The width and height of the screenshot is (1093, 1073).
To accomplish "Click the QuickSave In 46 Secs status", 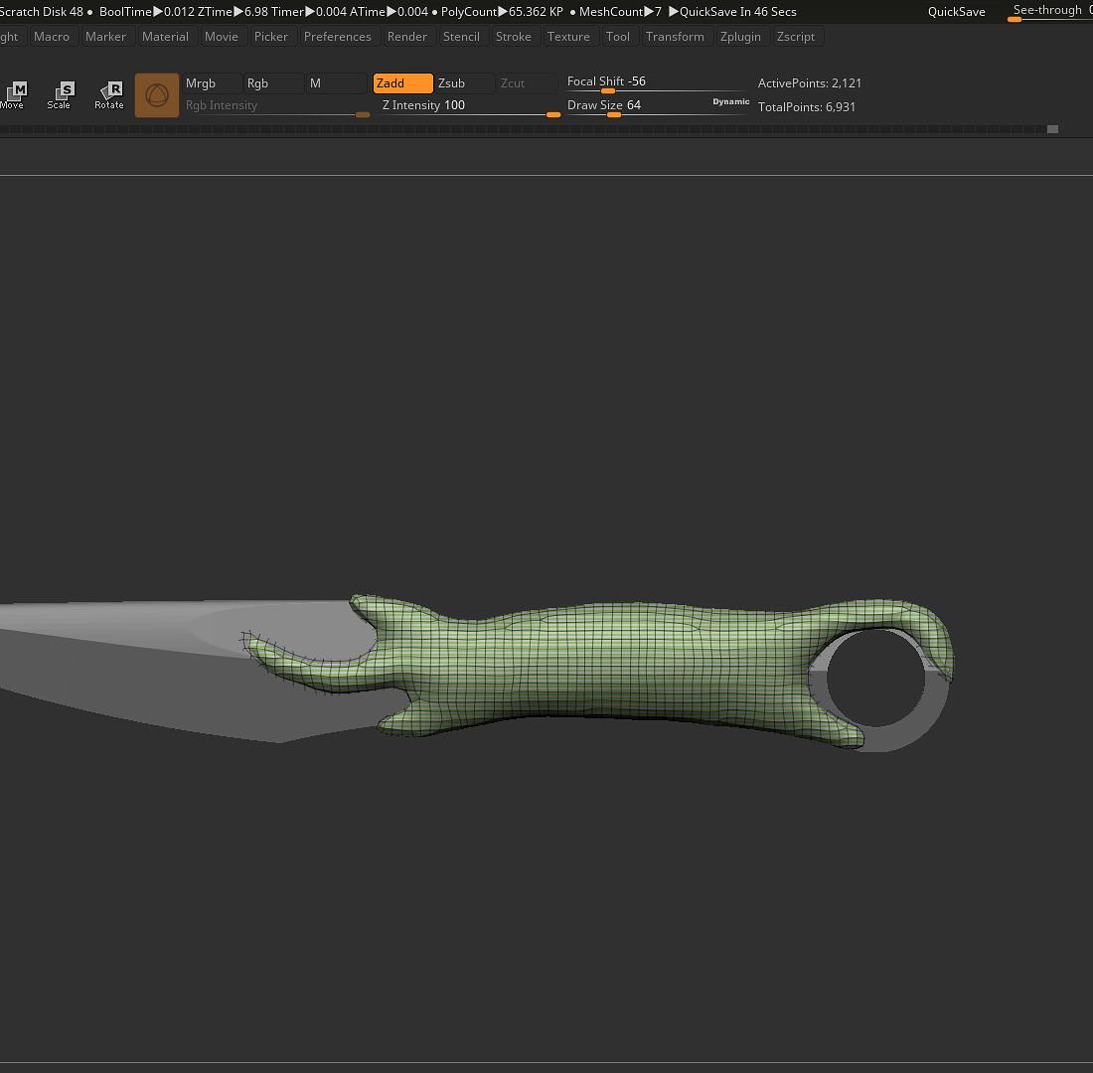I will click(x=732, y=12).
